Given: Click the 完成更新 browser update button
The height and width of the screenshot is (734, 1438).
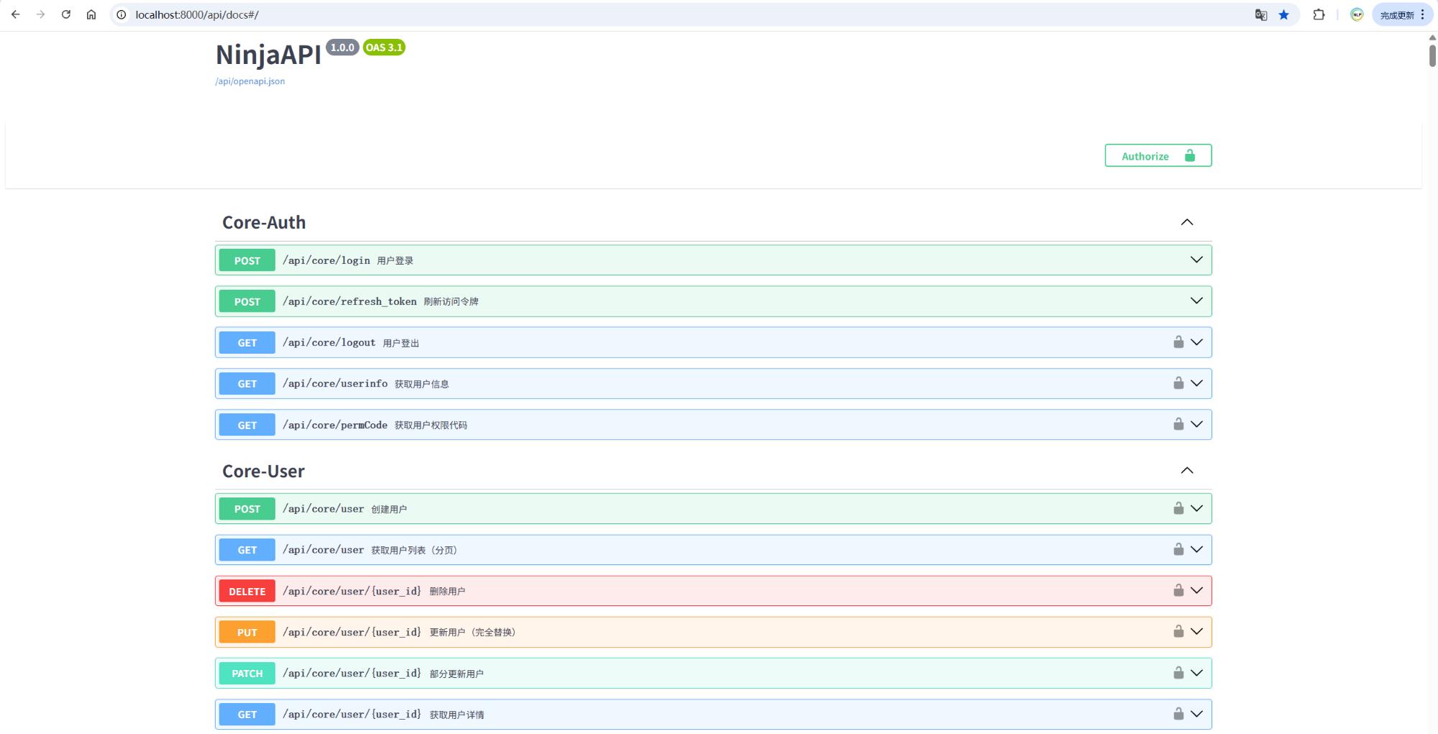Looking at the screenshot, I should pyautogui.click(x=1403, y=14).
